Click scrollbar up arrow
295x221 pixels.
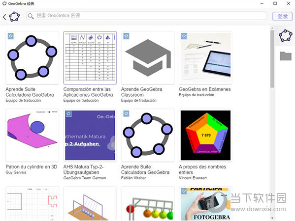pyautogui.click(x=272, y=28)
